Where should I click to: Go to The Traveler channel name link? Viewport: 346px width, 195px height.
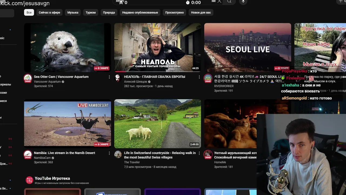click(132, 162)
